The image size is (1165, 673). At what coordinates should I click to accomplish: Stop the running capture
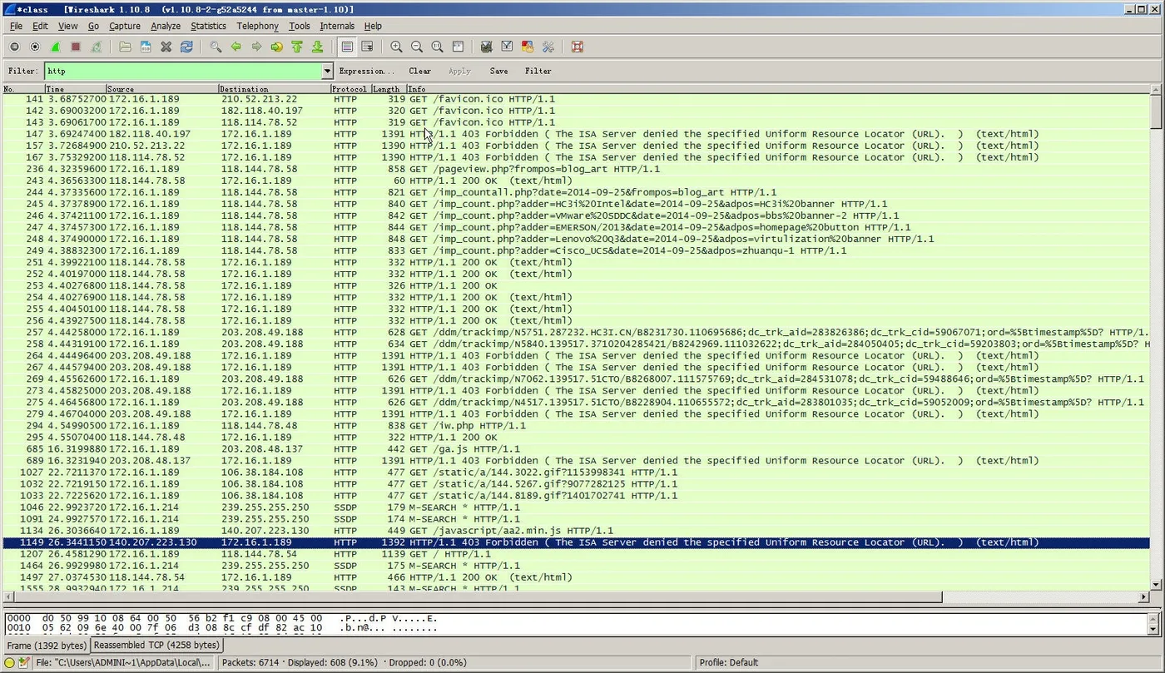pyautogui.click(x=76, y=47)
